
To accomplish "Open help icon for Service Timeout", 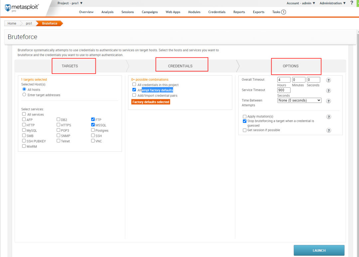I will (x=328, y=91).
